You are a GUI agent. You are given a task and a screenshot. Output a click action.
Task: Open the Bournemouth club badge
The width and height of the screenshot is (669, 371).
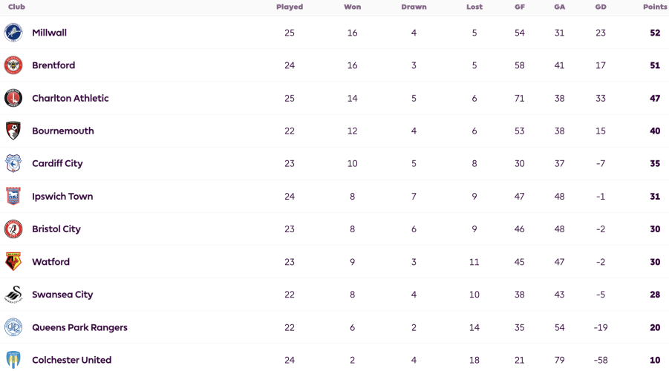point(13,131)
